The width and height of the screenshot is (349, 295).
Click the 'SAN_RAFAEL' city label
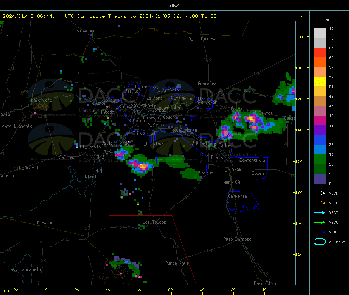click(142, 105)
